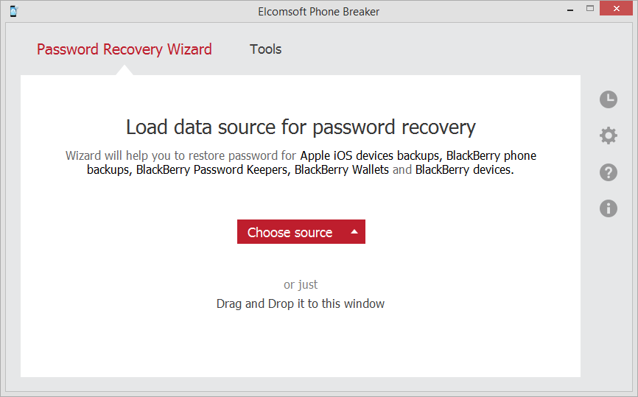Switch to the Tools tab
The height and width of the screenshot is (397, 638).
pos(266,49)
